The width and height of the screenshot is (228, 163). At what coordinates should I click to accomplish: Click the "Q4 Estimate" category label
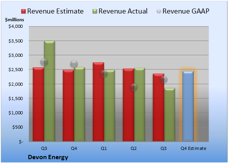click(x=193, y=148)
